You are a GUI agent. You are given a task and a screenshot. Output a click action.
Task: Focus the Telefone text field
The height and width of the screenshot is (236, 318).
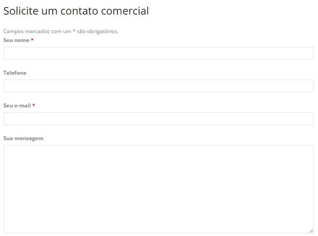tap(158, 86)
